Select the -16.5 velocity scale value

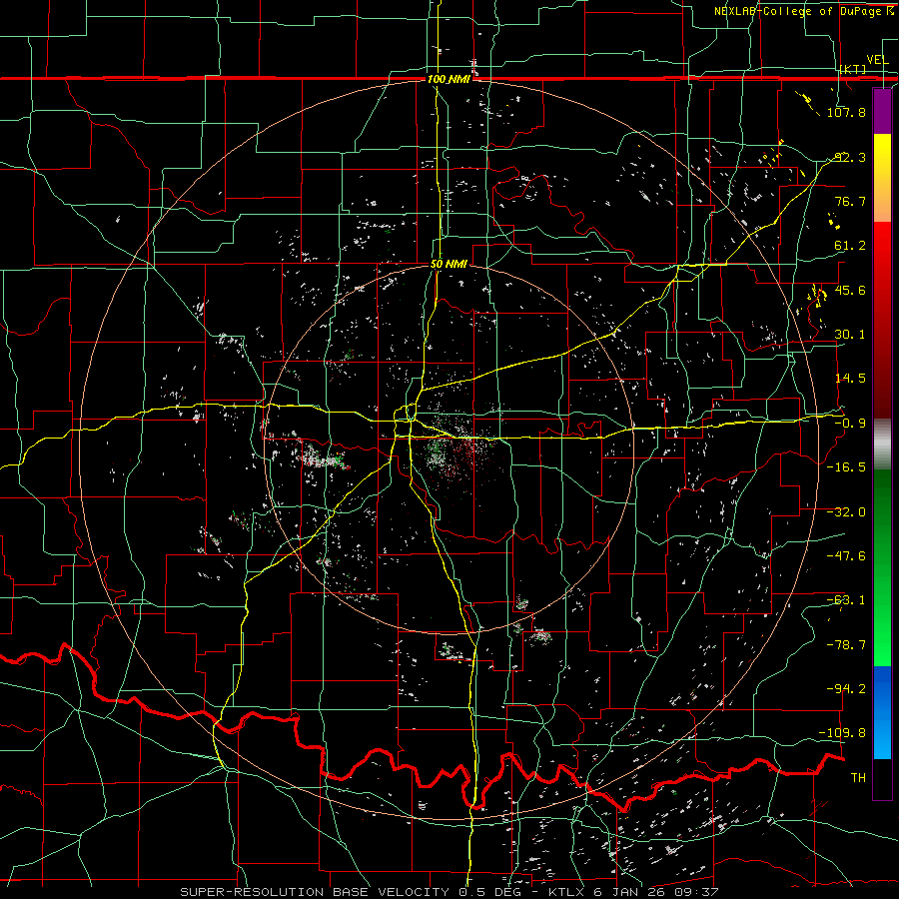(x=846, y=467)
